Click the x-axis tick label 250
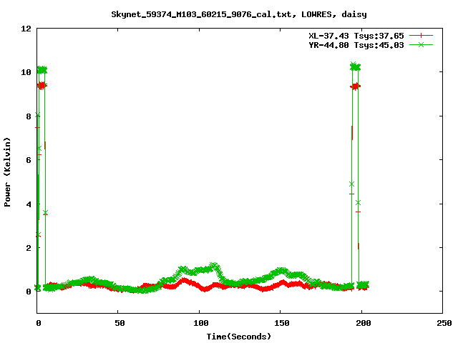The image size is (458, 343). coord(444,323)
